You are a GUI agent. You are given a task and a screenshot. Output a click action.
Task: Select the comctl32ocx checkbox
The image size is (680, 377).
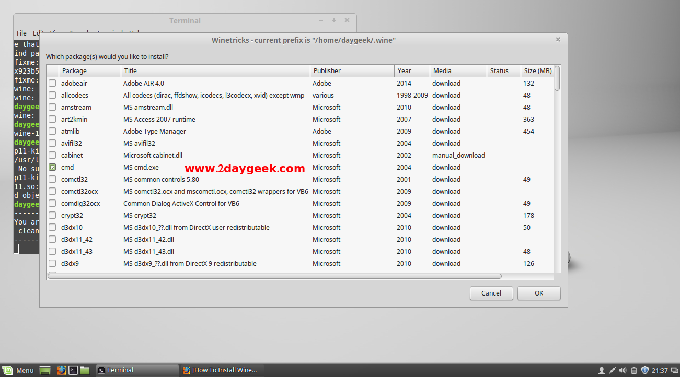click(52, 191)
